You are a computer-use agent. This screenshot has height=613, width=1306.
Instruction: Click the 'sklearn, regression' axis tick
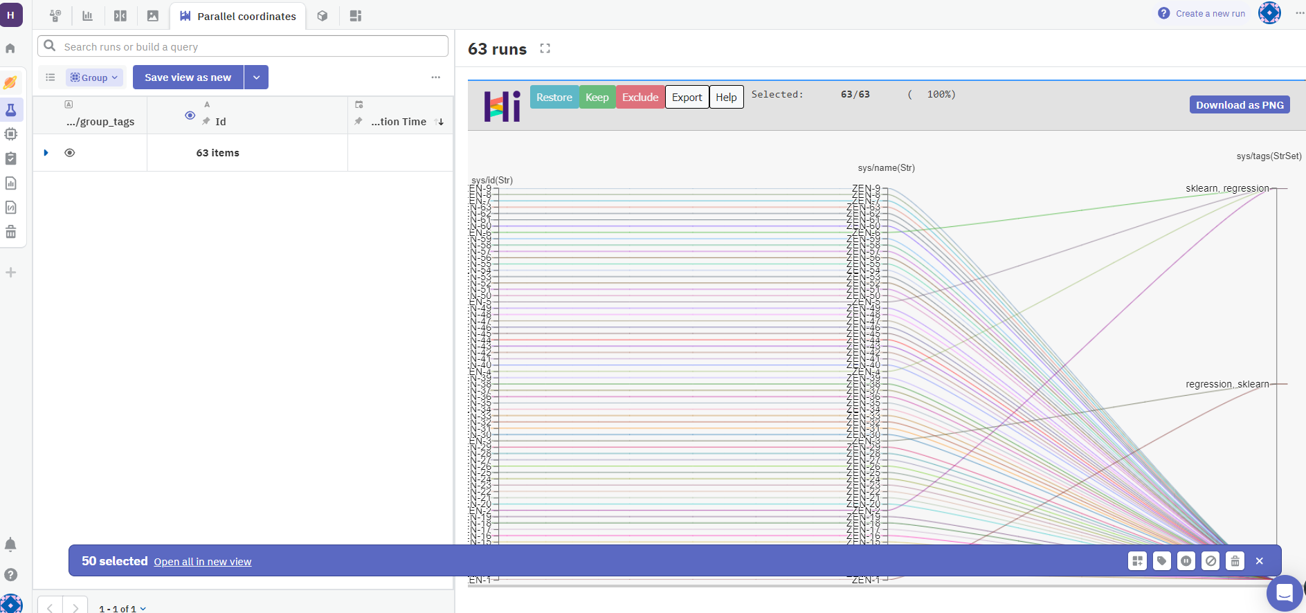pyautogui.click(x=1228, y=188)
